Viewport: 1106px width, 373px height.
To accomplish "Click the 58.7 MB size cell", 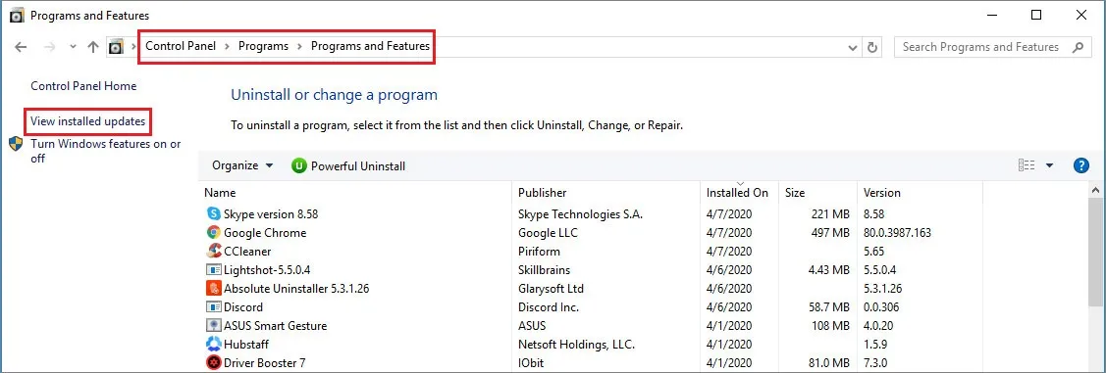I will click(x=828, y=306).
